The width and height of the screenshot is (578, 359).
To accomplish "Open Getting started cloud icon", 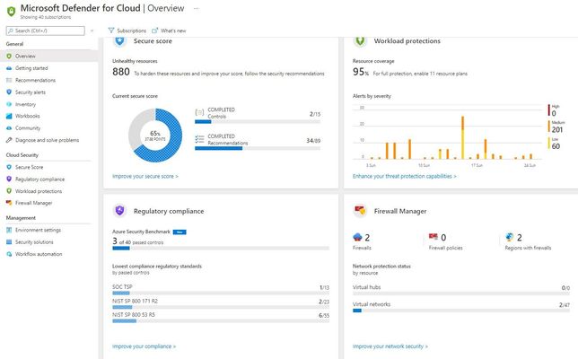I will [9, 68].
